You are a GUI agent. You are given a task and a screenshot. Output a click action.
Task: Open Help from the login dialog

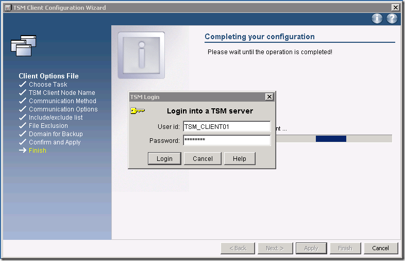(240, 159)
